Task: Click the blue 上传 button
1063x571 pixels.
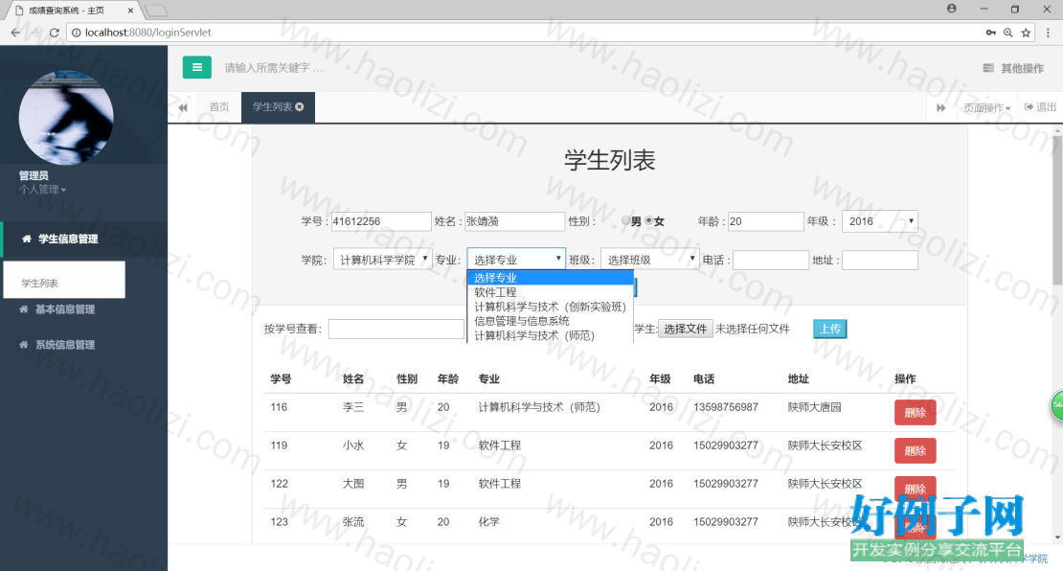Action: (x=829, y=329)
